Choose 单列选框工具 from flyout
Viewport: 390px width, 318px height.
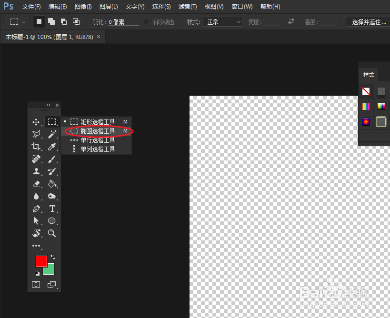pyautogui.click(x=97, y=149)
